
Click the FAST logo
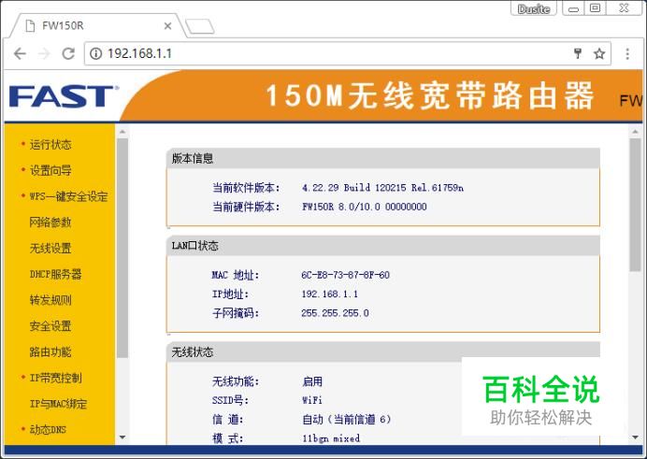(64, 96)
